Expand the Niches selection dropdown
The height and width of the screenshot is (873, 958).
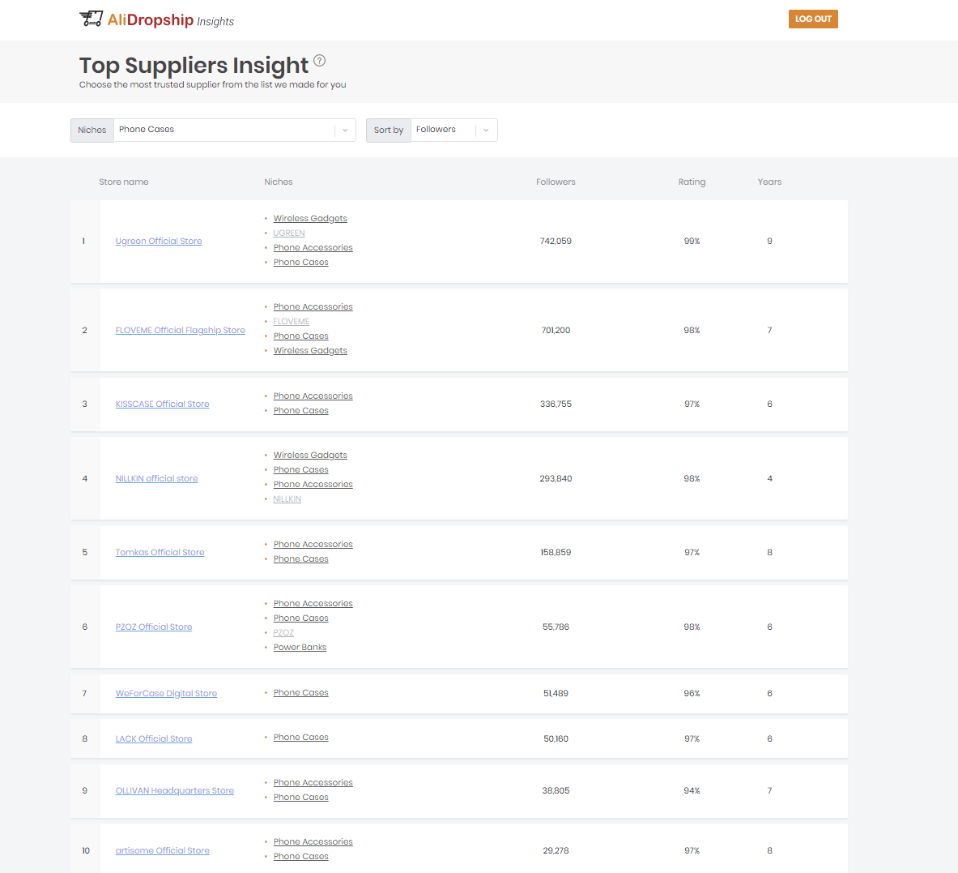click(227, 130)
